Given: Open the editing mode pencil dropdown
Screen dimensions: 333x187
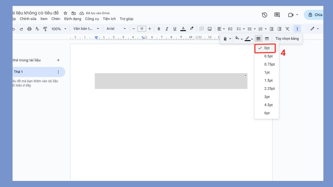Looking at the screenshot, I should 315,29.
